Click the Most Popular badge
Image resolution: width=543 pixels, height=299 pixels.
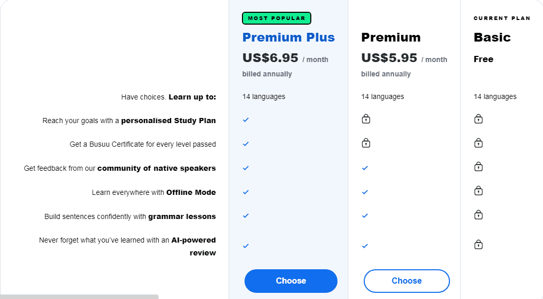[276, 18]
